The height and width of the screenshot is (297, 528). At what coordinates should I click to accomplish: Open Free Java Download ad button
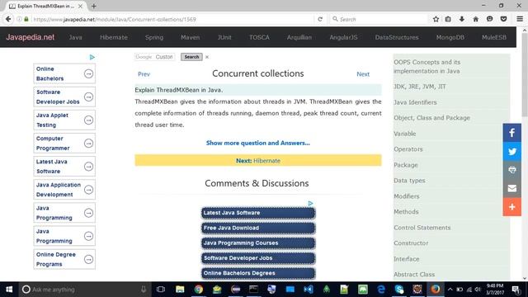point(258,228)
